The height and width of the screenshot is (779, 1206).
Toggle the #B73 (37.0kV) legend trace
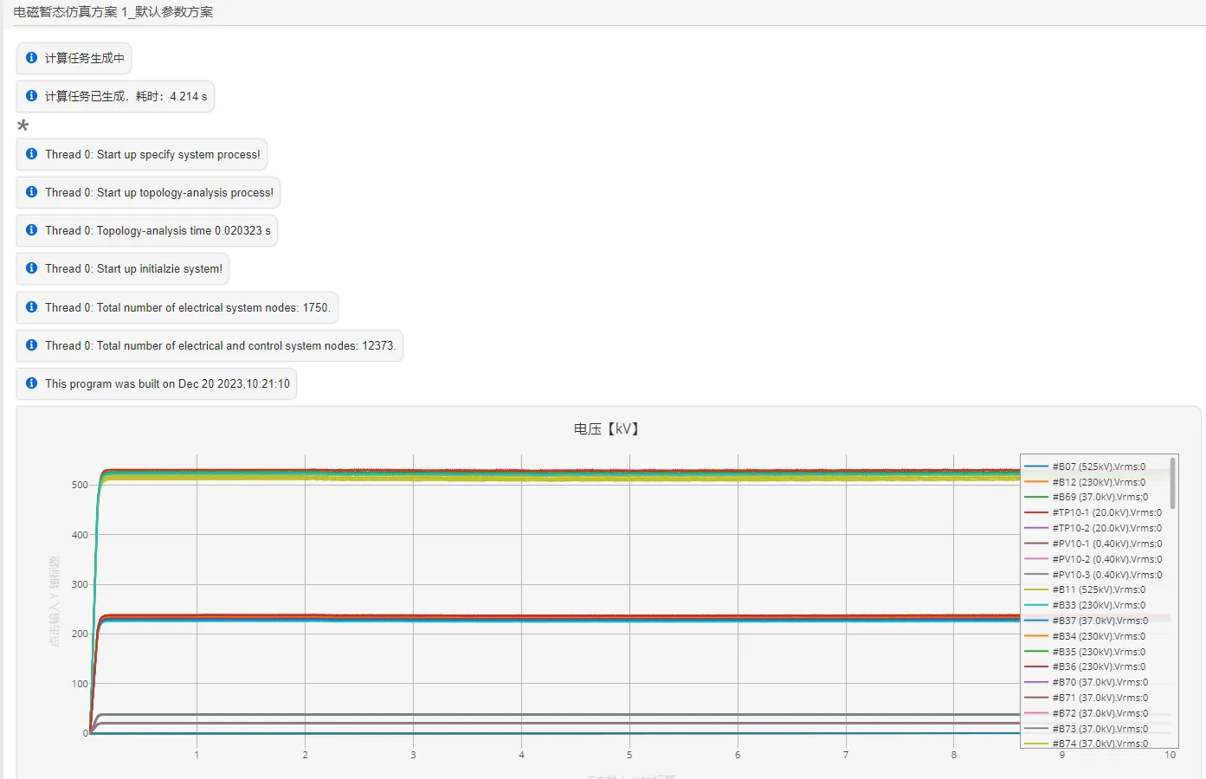(x=1086, y=729)
